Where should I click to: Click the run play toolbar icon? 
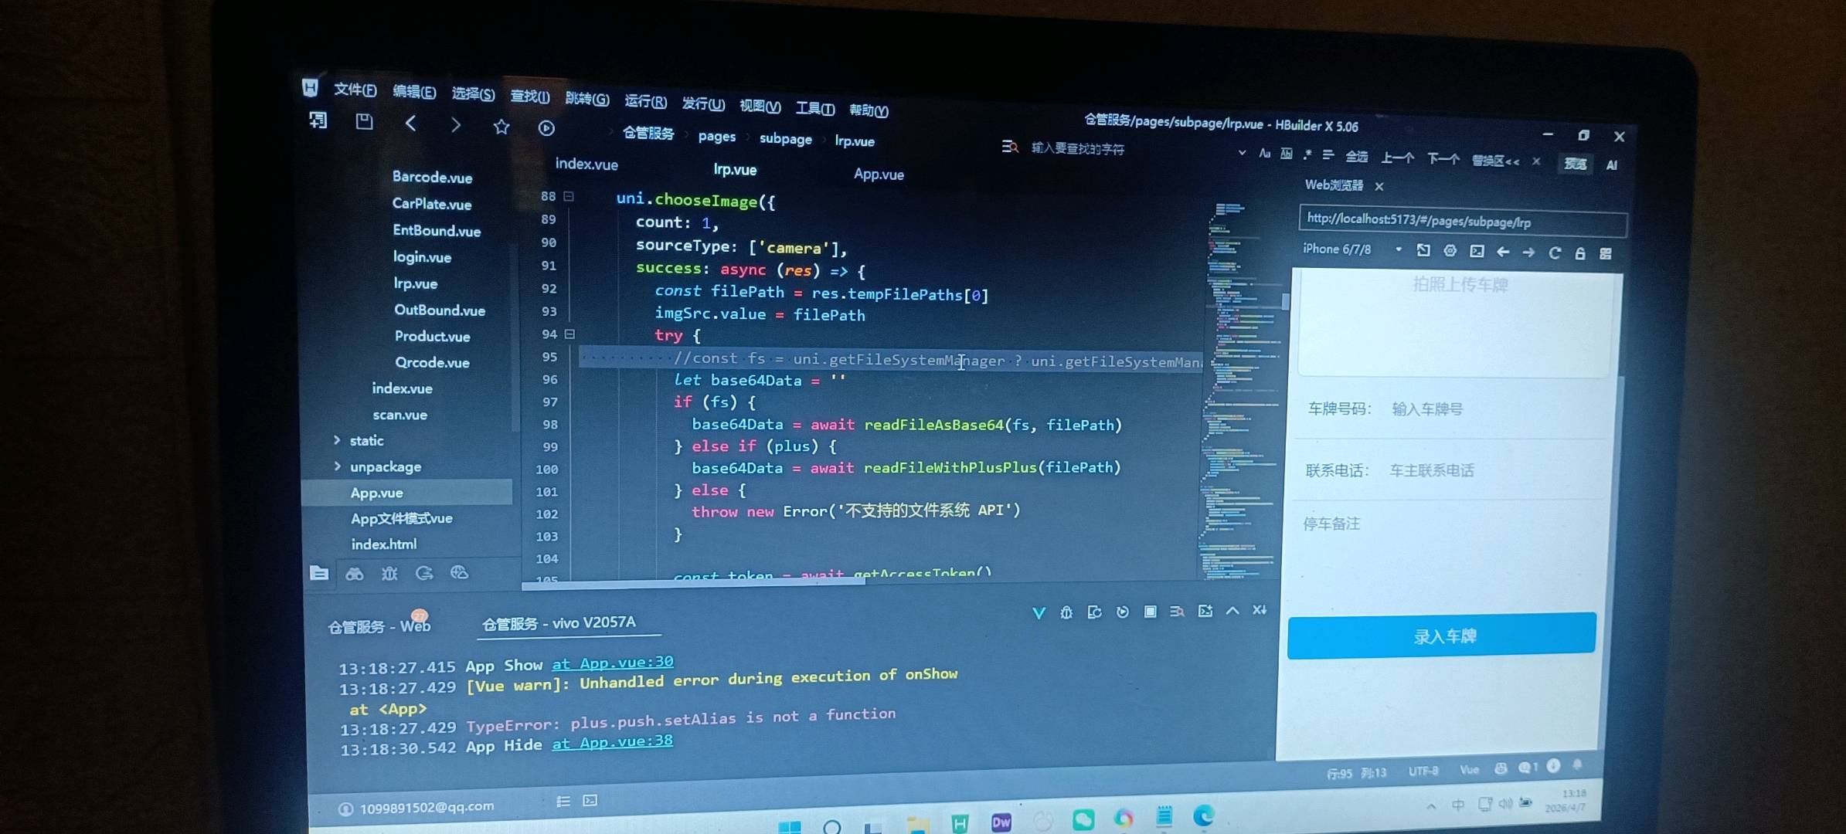click(546, 128)
